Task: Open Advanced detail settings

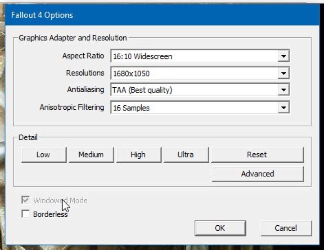Action: 258,174
